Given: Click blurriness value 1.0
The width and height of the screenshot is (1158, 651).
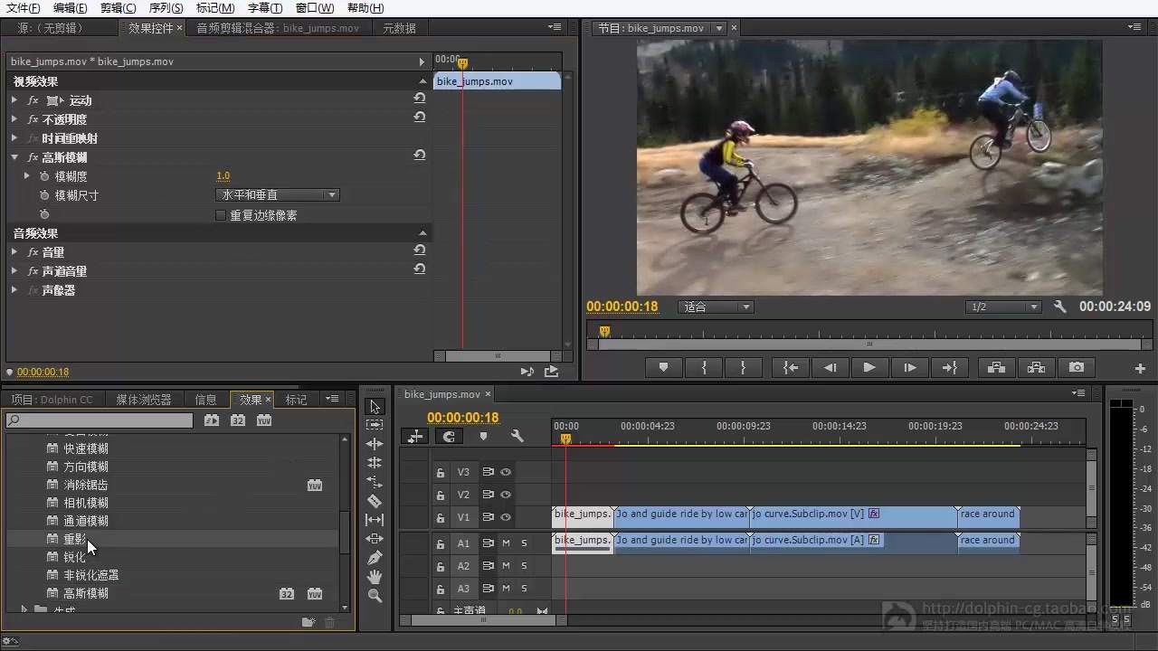Looking at the screenshot, I should [223, 176].
